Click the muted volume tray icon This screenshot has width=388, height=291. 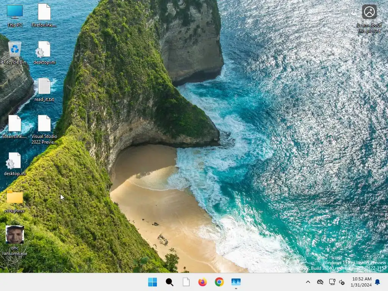pyautogui.click(x=342, y=282)
